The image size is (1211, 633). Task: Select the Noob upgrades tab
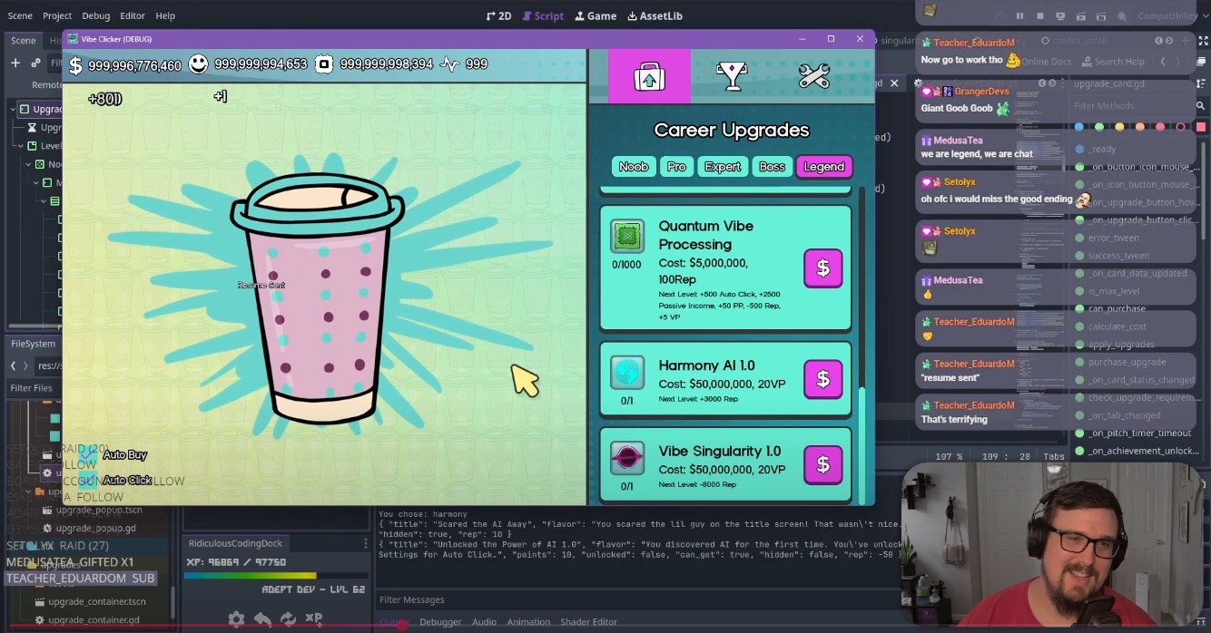tap(634, 167)
